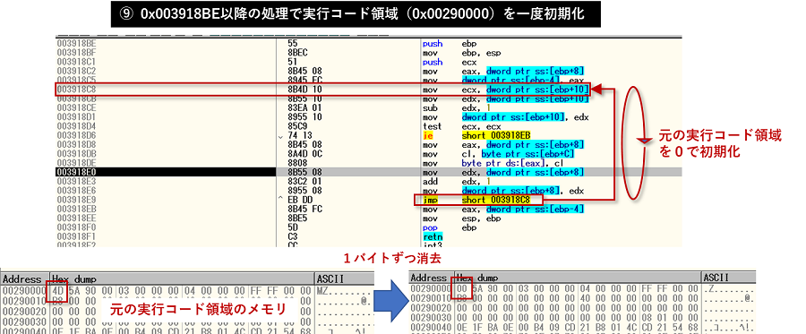Click the 'jmp short 003918C8' instruction

tap(476, 200)
